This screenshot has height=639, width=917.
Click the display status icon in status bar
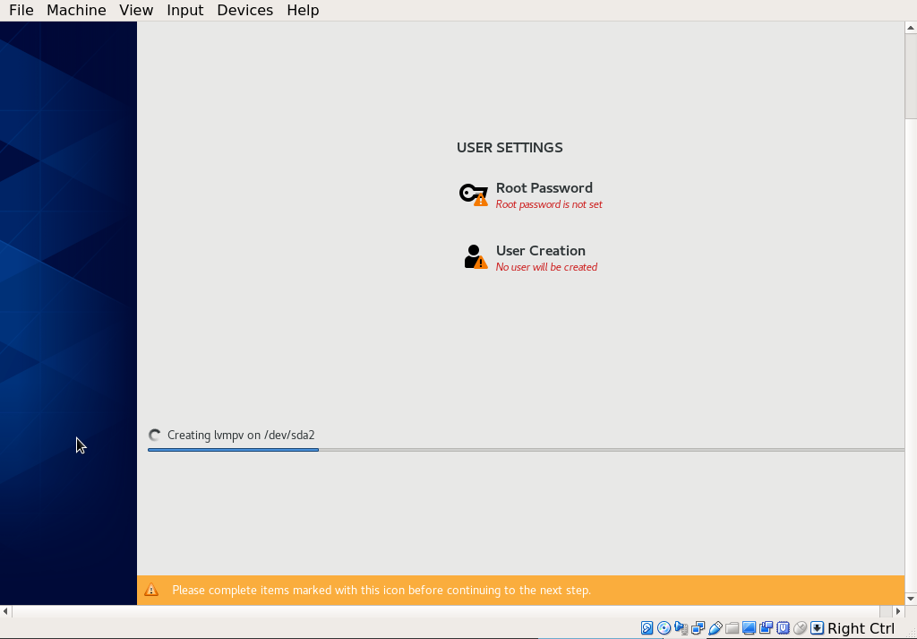click(748, 628)
